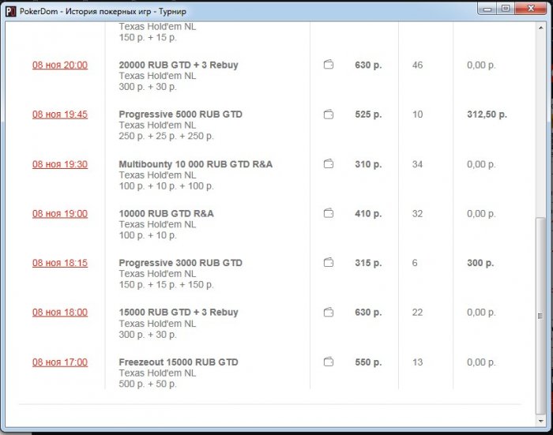Click wallet icon in Progressive 3000 row

329,263
